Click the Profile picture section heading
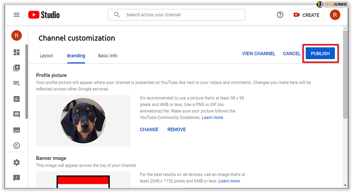The height and width of the screenshot is (193, 353). point(52,75)
